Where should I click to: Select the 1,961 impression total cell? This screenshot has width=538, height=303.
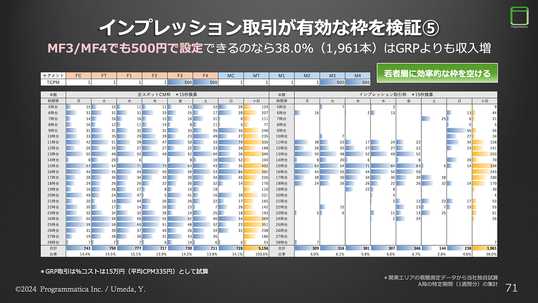pyautogui.click(x=485, y=248)
